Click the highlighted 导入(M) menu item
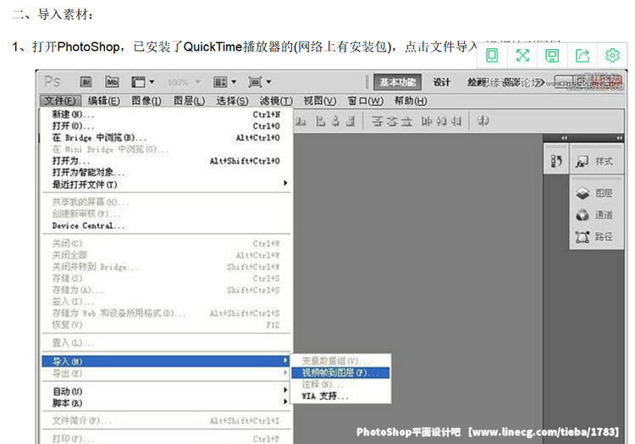 (166, 361)
